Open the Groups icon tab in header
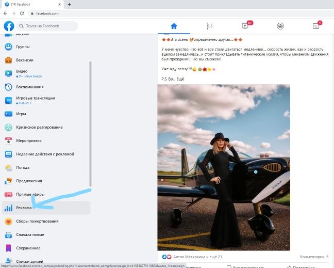Screen dimensions: 334x268 (x=280, y=26)
